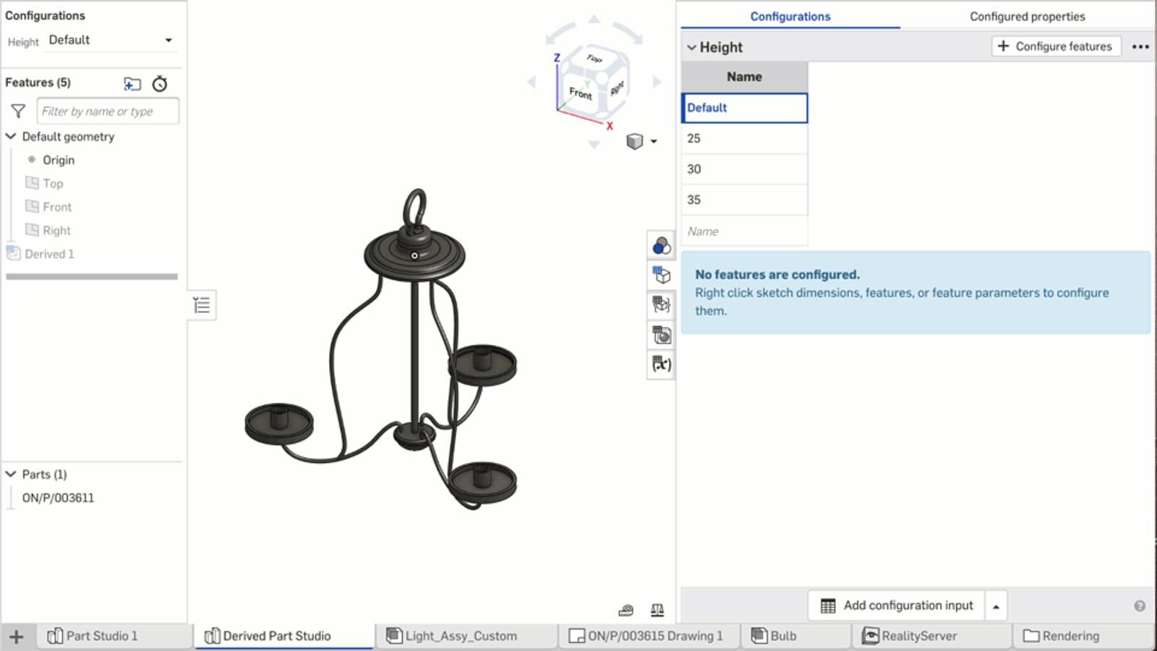Collapse the Height configuration section
This screenshot has width=1157, height=651.
[x=692, y=48]
